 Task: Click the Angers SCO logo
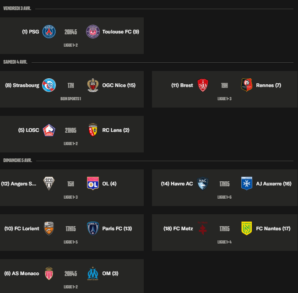pos(49,184)
